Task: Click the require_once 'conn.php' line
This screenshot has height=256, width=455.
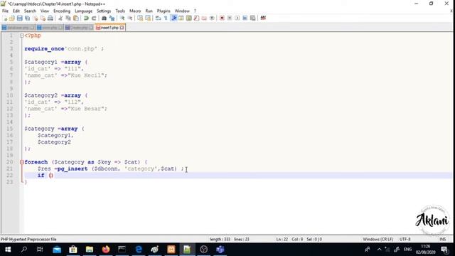Action: point(64,49)
